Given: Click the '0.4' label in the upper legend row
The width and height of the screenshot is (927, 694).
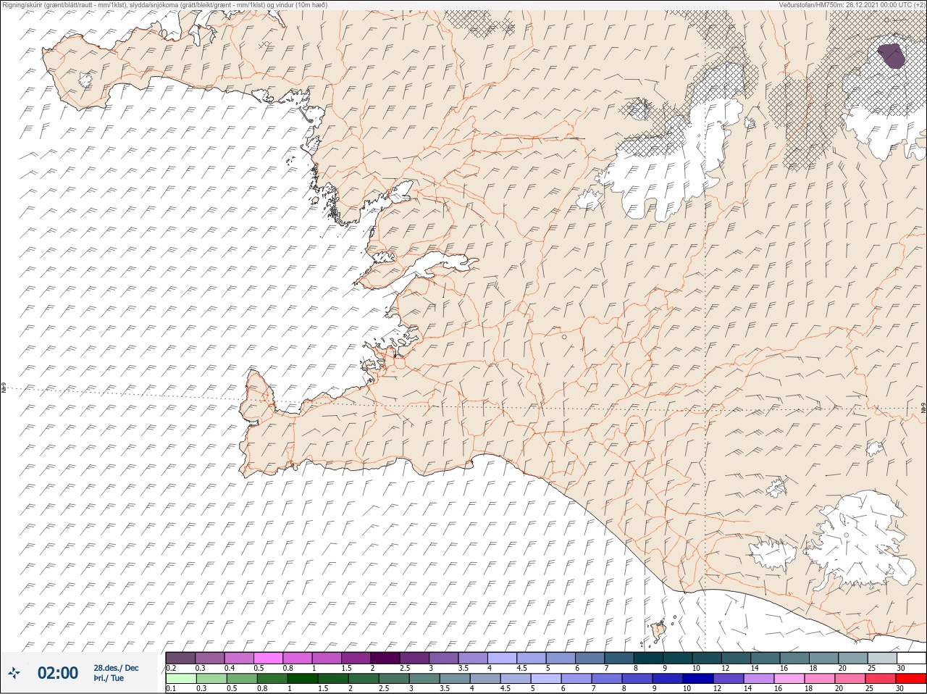Looking at the screenshot, I should point(230,668).
